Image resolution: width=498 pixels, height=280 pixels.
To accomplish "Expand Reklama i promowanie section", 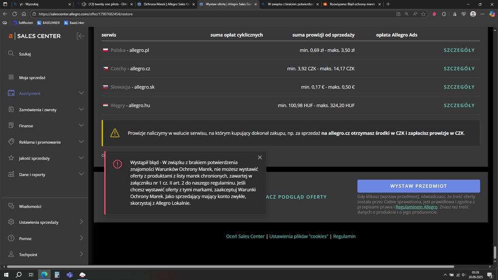I will 81,142.
